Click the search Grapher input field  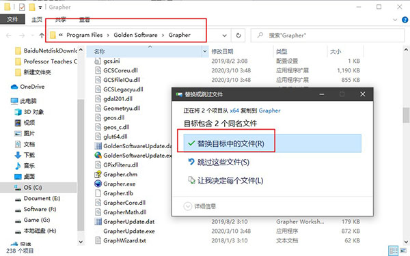coord(327,35)
